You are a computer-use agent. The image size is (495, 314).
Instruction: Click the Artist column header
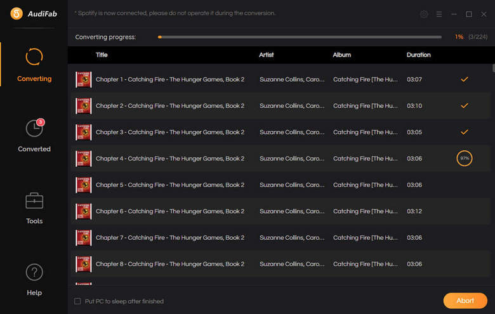266,55
